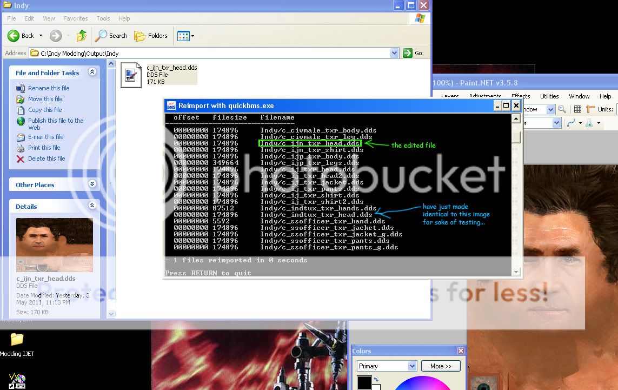This screenshot has width=618, height=390.
Task: Close the Colors window
Action: coord(461,351)
